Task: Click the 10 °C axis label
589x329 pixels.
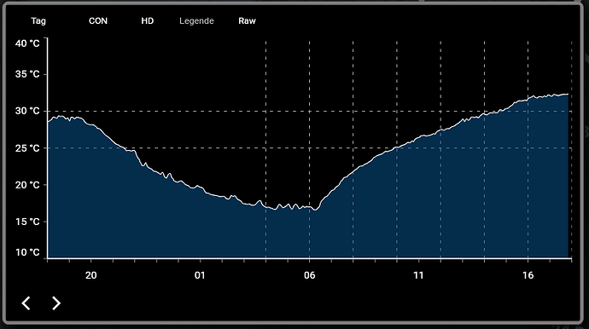Action: 27,252
